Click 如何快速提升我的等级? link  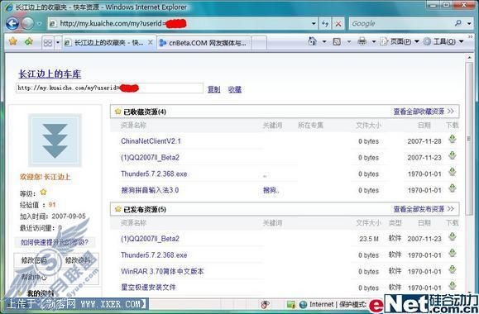55,242
